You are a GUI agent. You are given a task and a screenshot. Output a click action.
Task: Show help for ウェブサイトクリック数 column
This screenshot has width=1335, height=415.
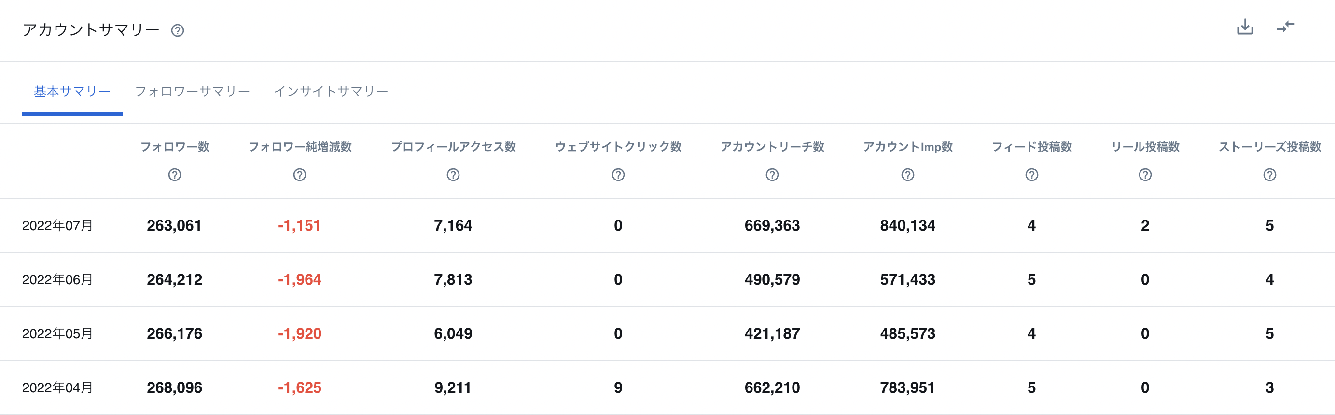[618, 175]
